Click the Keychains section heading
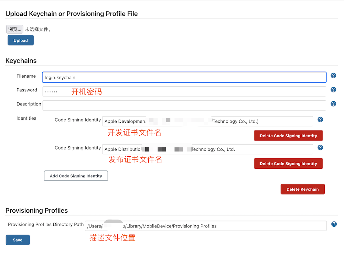The width and height of the screenshot is (344, 258). [x=21, y=61]
